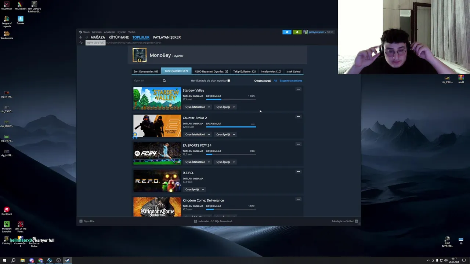Select the League of Legends desktop icon
This screenshot has width=470, height=264.
7,21
